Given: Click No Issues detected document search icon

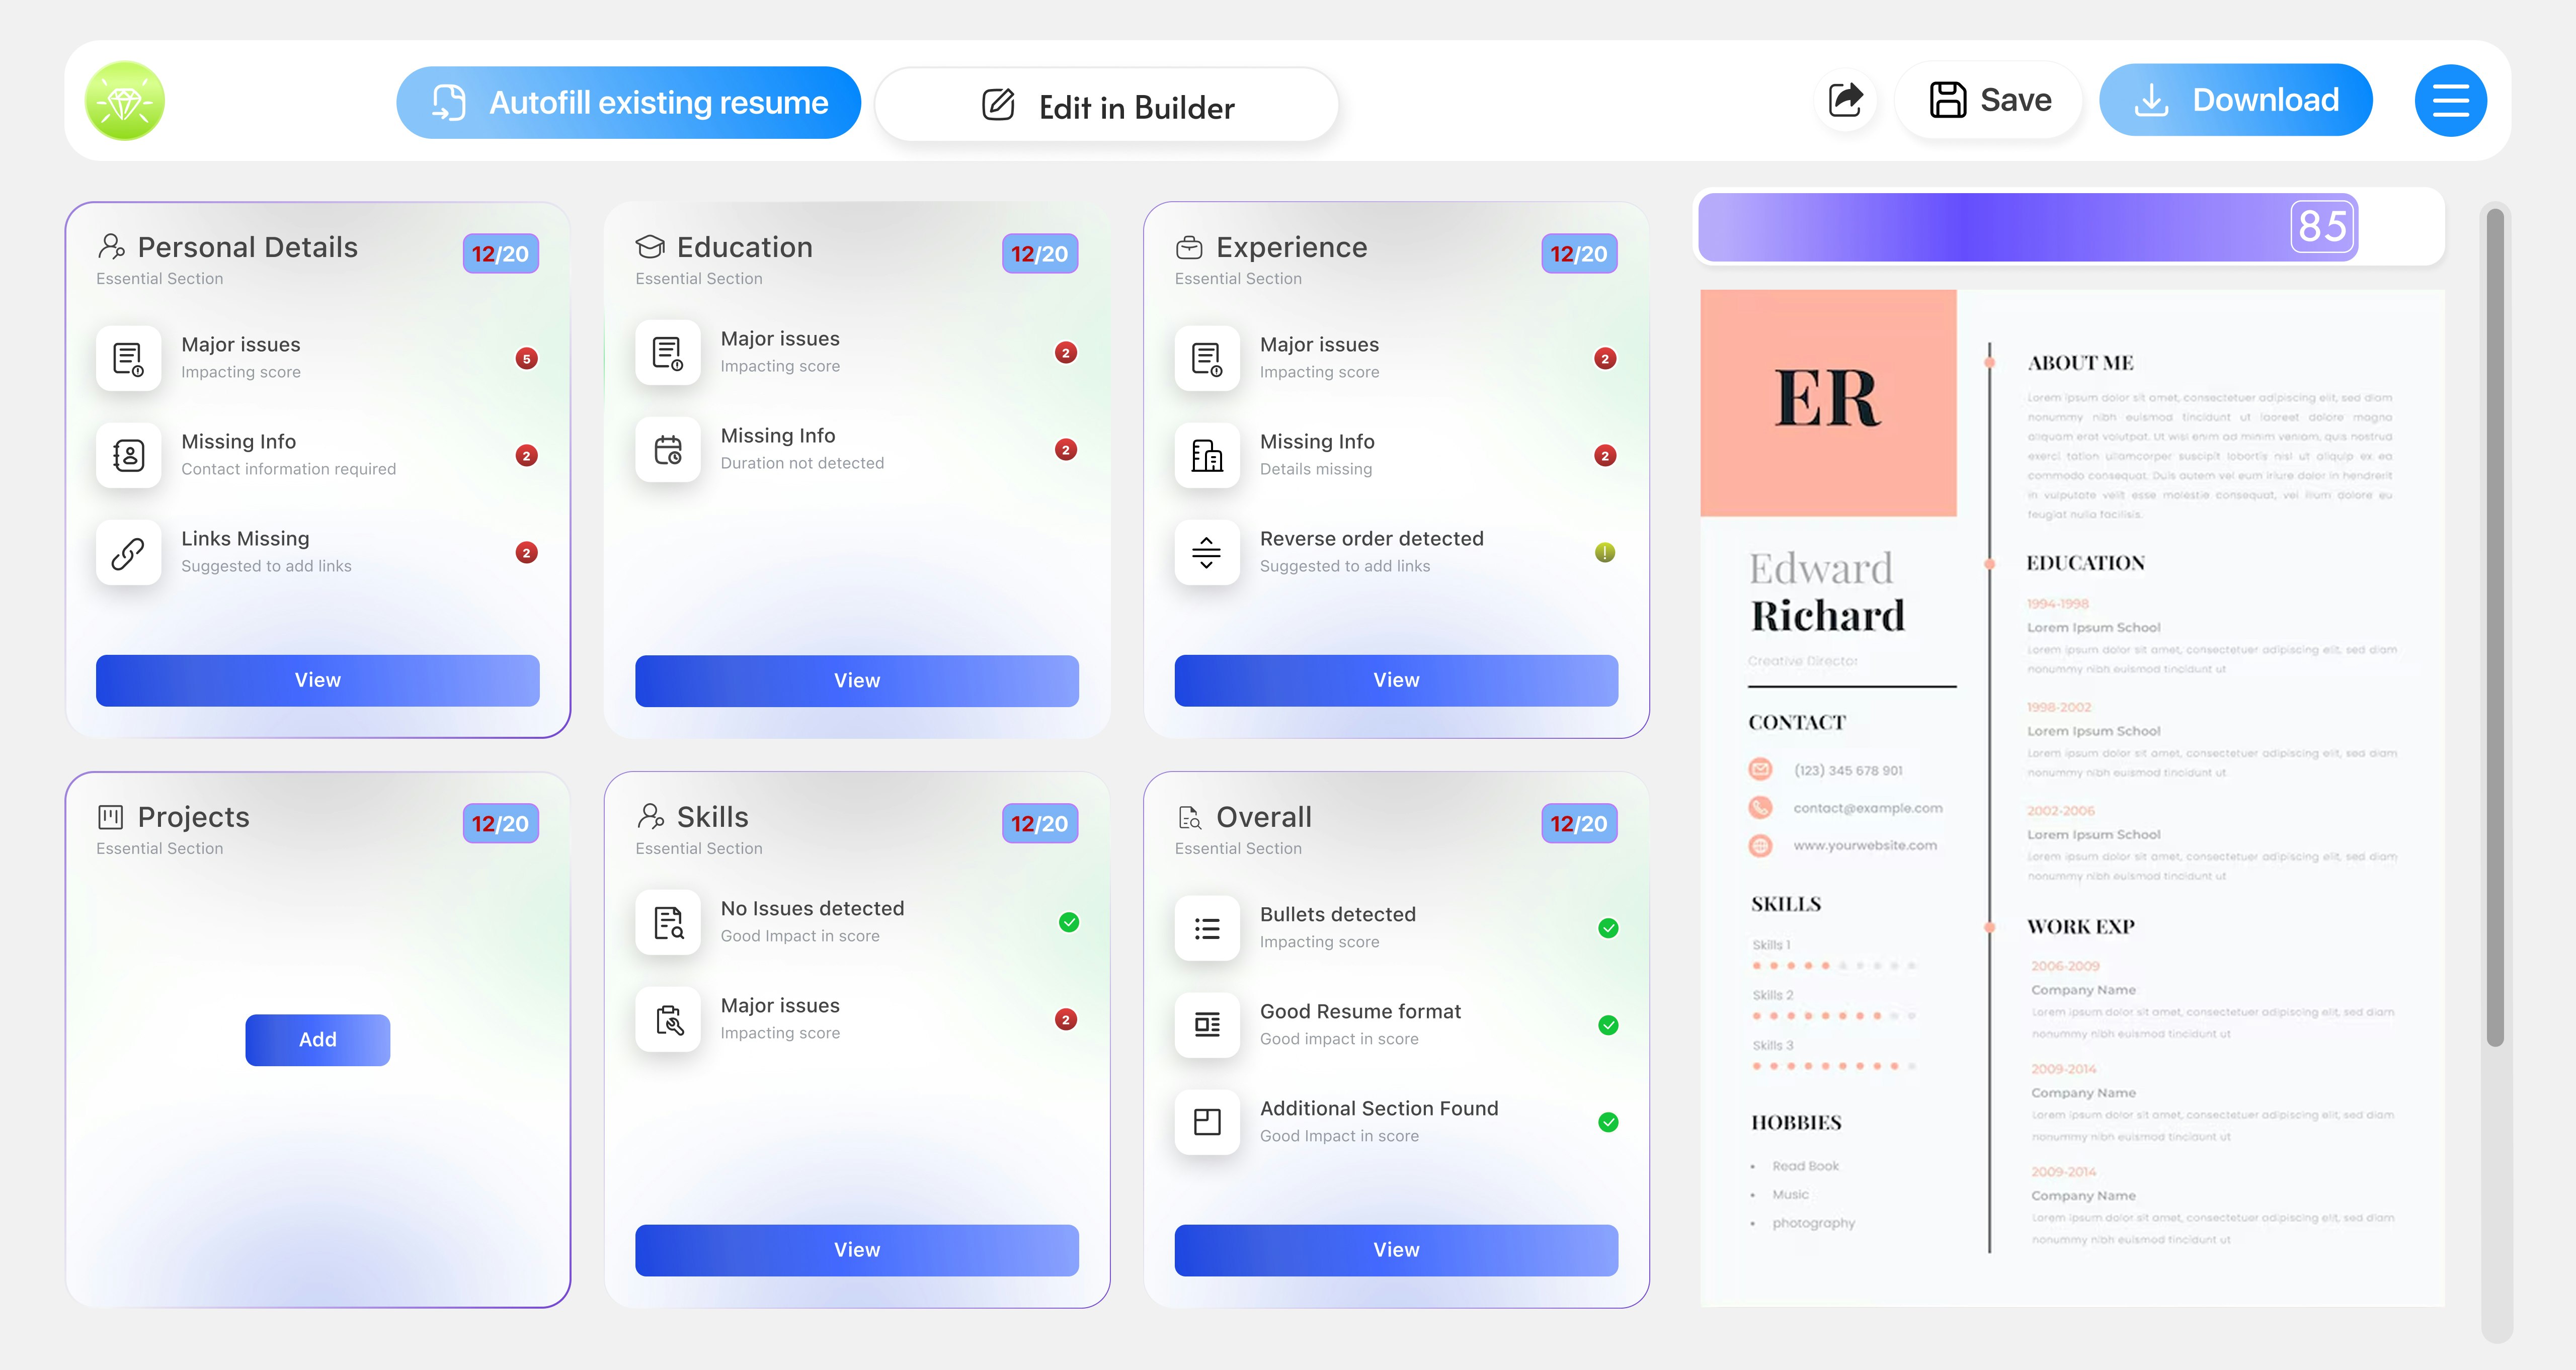Looking at the screenshot, I should pyautogui.click(x=667, y=921).
